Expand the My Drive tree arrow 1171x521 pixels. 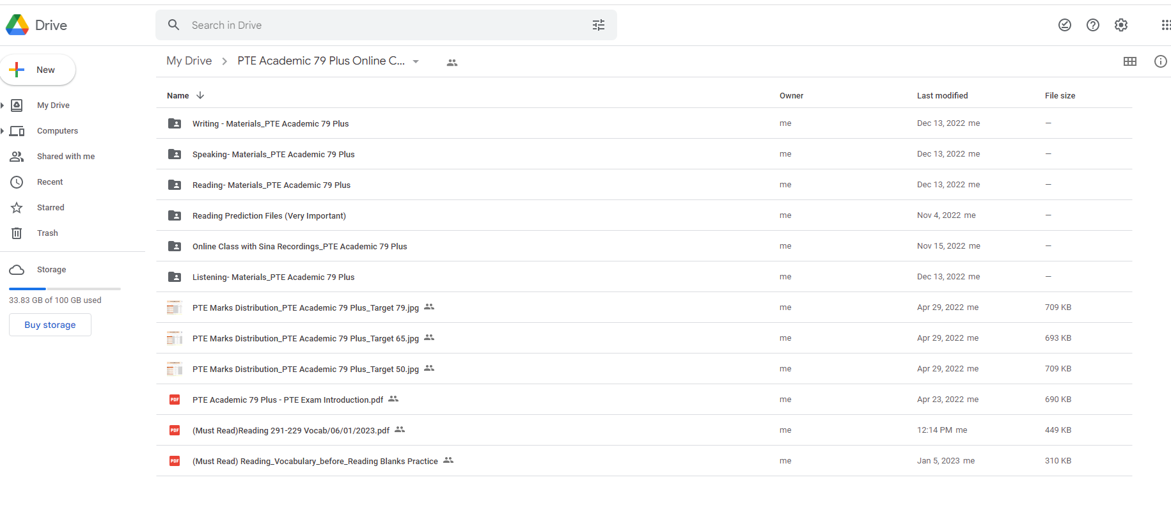3,105
